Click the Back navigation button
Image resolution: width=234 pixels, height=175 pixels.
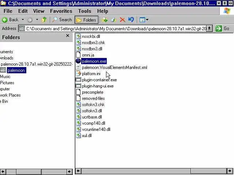click(x=10, y=20)
